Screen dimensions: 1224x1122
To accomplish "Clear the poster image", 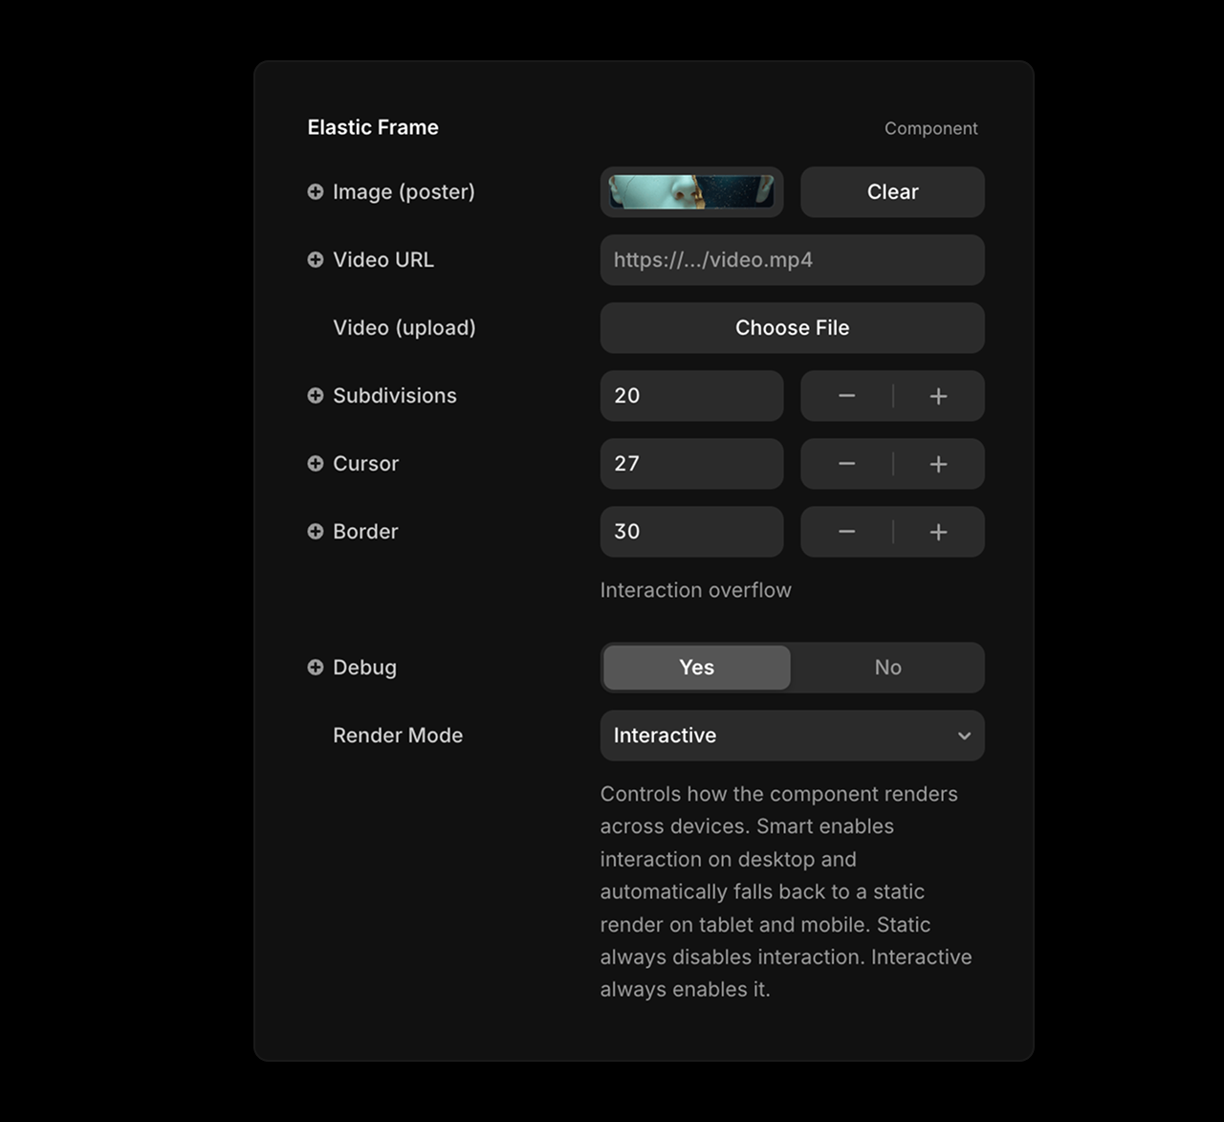I will [892, 192].
